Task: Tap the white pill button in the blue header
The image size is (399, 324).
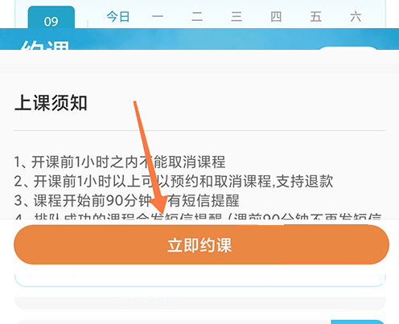Action: (348, 48)
